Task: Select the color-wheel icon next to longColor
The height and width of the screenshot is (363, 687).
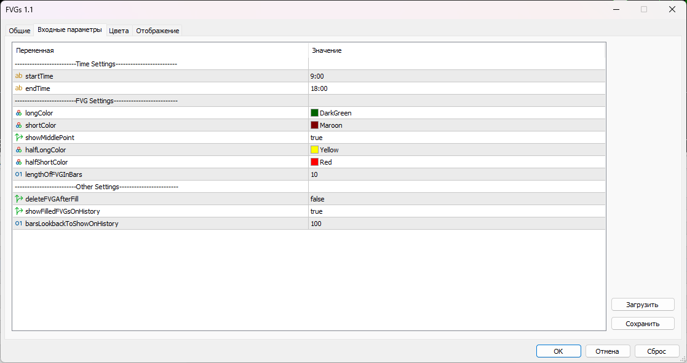Action: click(x=18, y=112)
